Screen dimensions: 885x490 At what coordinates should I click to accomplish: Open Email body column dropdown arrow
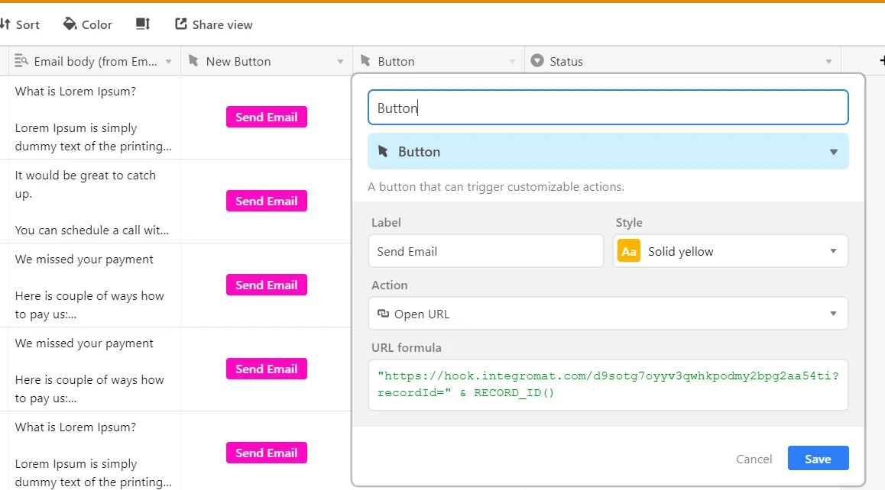coord(168,62)
